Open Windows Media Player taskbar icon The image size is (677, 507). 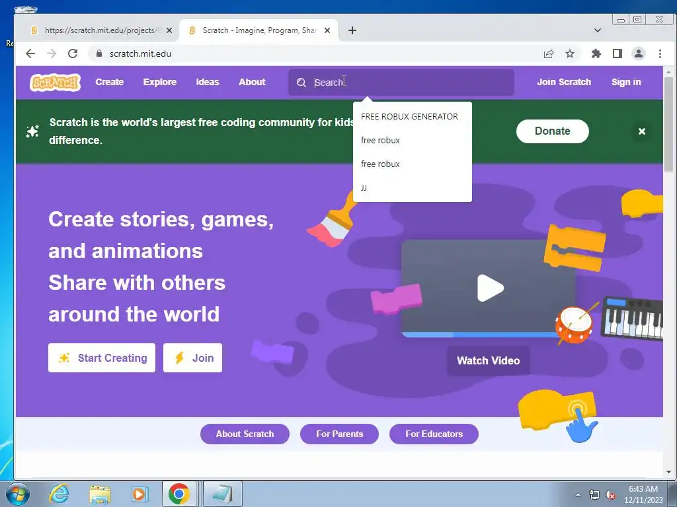coord(139,494)
